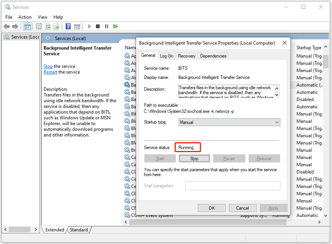Click the Back arrow in the toolbar
This screenshot has width=332, height=244.
(6, 26)
